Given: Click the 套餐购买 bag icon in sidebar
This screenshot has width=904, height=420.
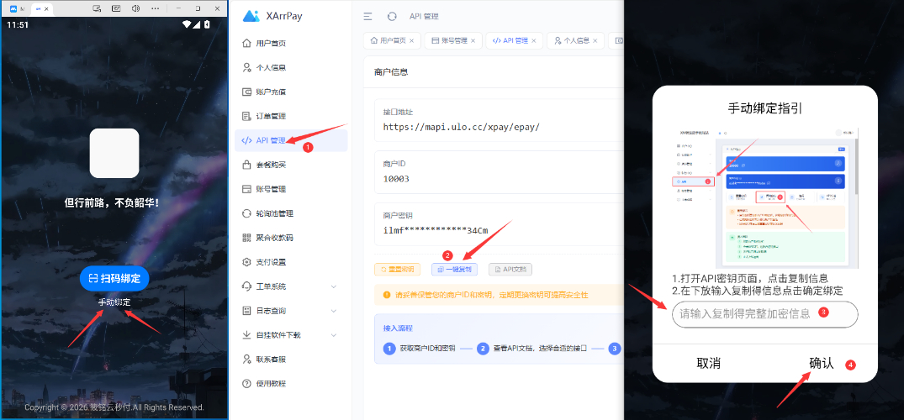Looking at the screenshot, I should coord(246,165).
